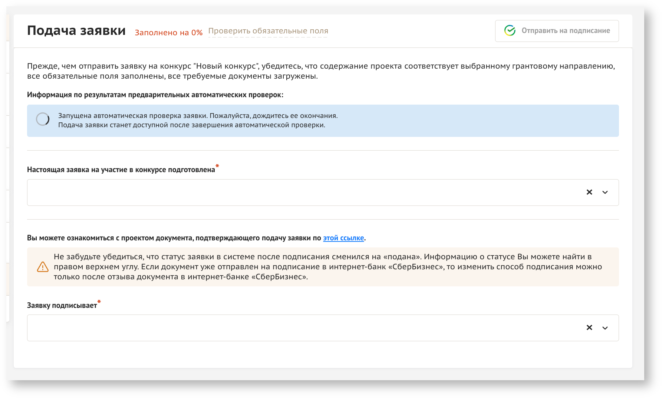Click the intro paragraph starting 'Прежде, чем отправить'
Screen dimensions: 662x398
click(321, 71)
